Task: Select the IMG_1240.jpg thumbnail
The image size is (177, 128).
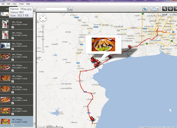Action: pyautogui.click(x=5, y=122)
